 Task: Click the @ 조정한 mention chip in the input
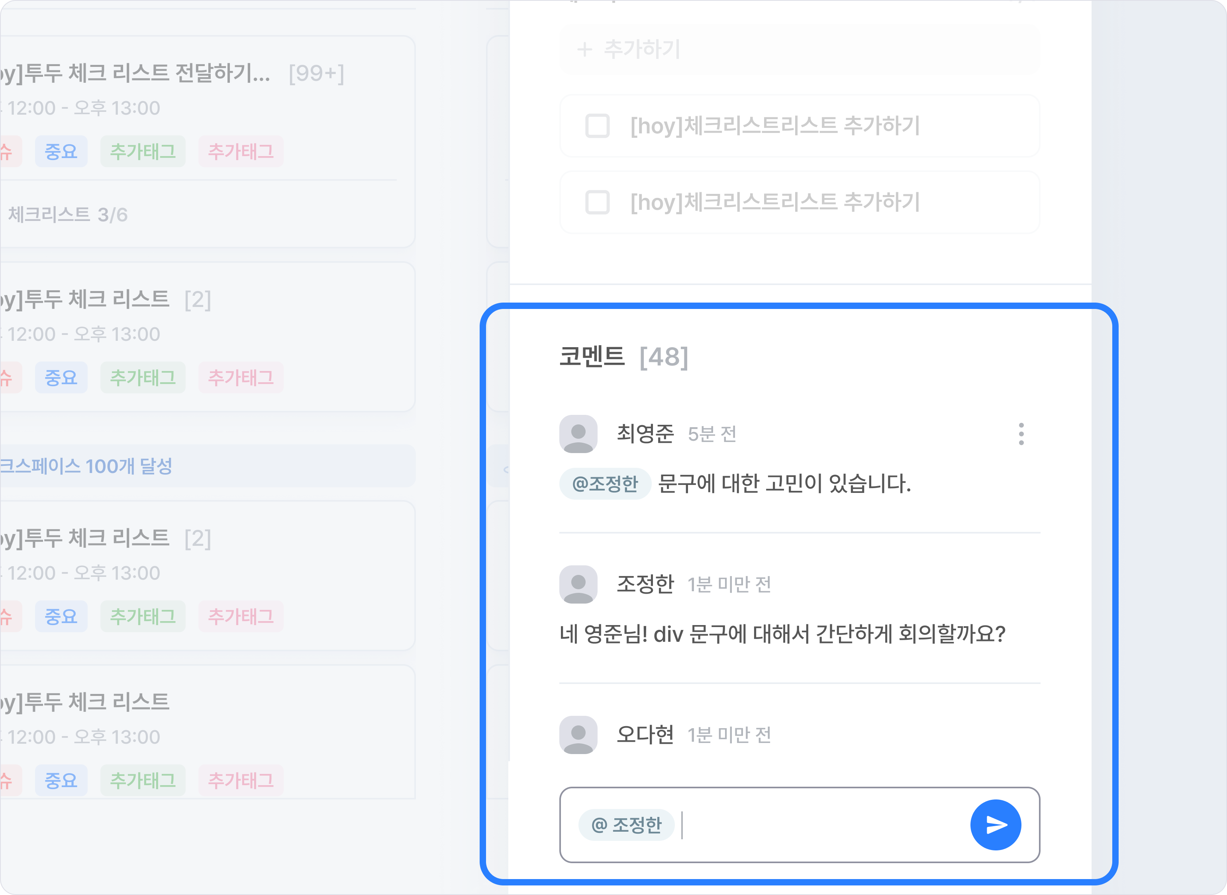coord(626,825)
